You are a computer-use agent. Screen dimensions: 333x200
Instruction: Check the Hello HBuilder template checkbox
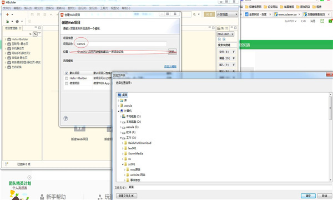pos(67,78)
